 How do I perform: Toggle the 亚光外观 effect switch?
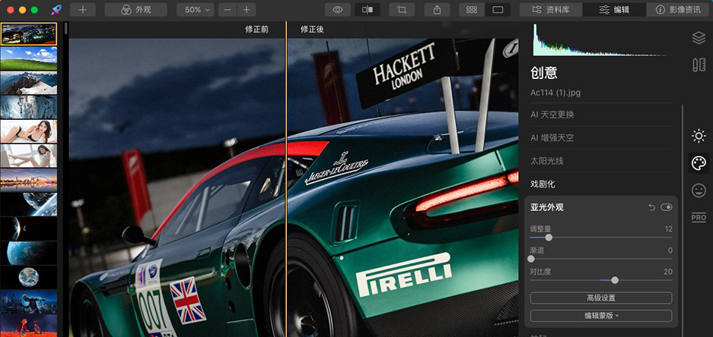pos(666,207)
